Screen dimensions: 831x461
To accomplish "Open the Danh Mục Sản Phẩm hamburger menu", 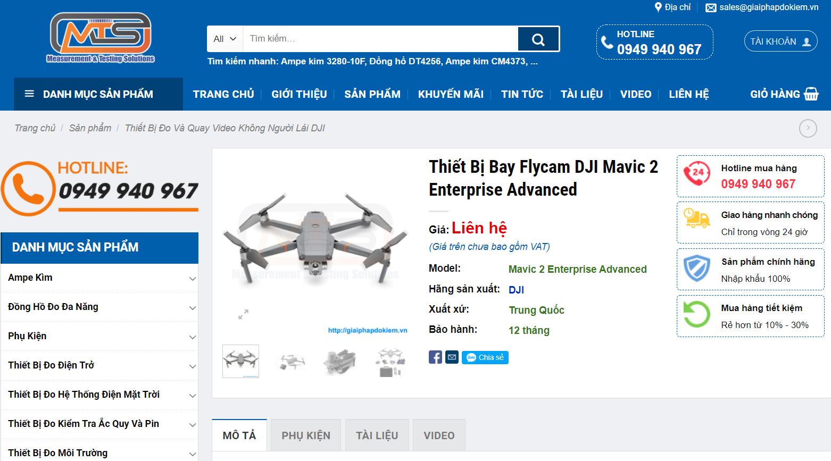I will point(30,94).
